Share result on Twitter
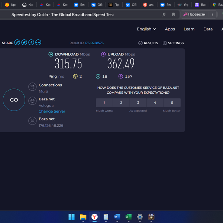The width and height of the screenshot is (223, 223). coord(24,42)
